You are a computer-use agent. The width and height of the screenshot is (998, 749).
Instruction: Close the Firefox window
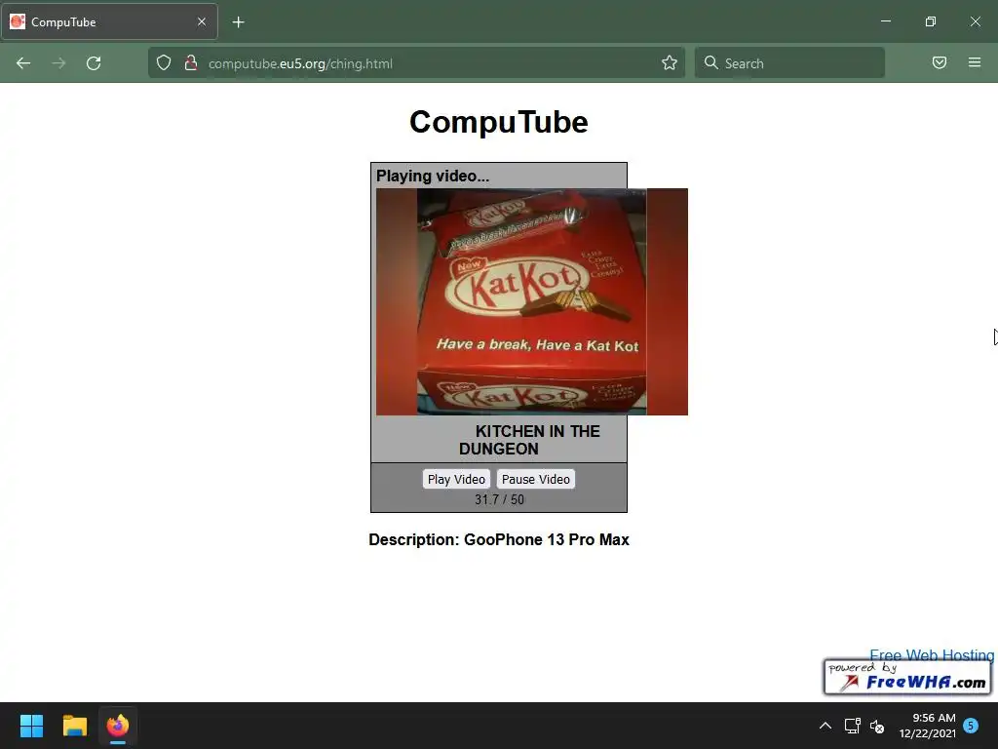975,21
